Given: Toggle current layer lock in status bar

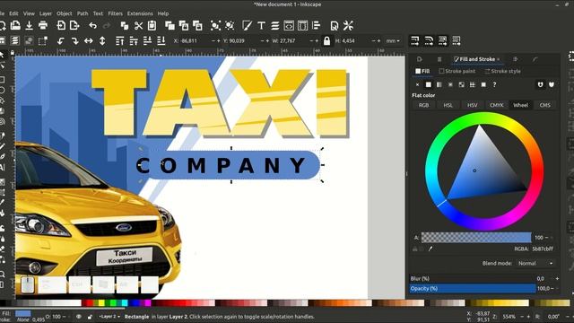Looking at the screenshot, I should tap(90, 317).
